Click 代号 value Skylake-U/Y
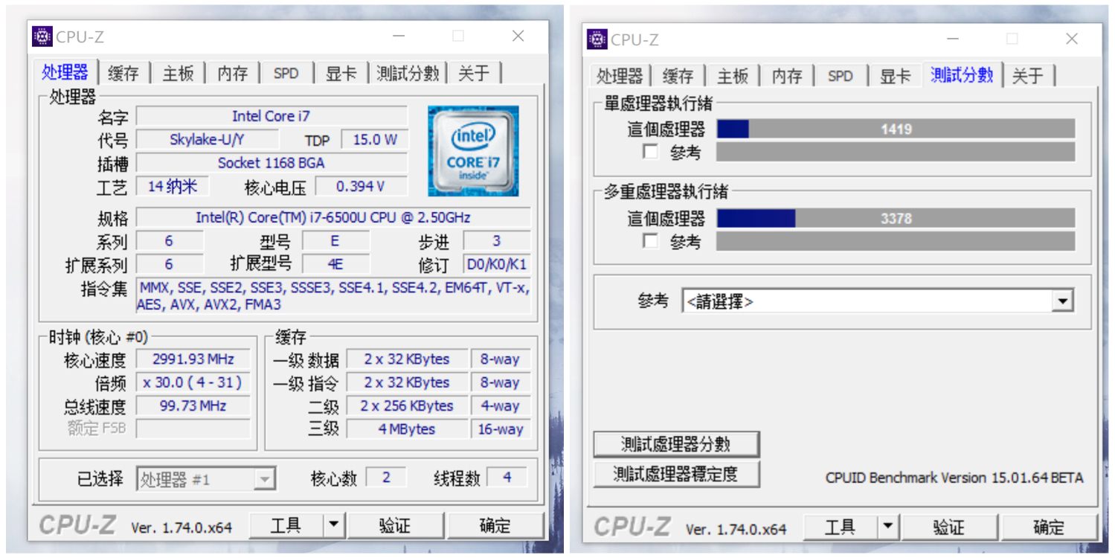 pyautogui.click(x=208, y=139)
